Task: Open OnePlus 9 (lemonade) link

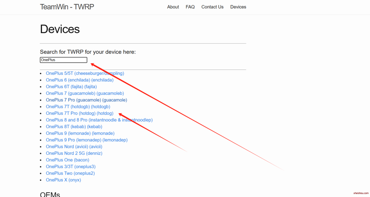Action: [80, 133]
